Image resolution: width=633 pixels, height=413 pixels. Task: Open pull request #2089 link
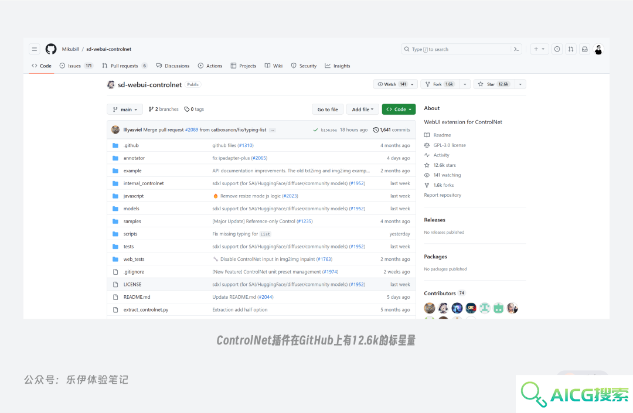click(191, 130)
